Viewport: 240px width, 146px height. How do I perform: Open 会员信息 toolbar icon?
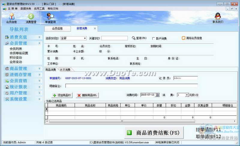coord(12,16)
